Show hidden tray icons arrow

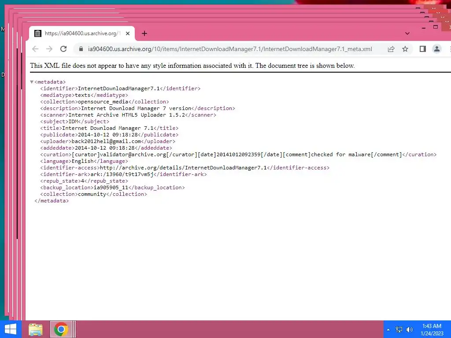[388, 330]
